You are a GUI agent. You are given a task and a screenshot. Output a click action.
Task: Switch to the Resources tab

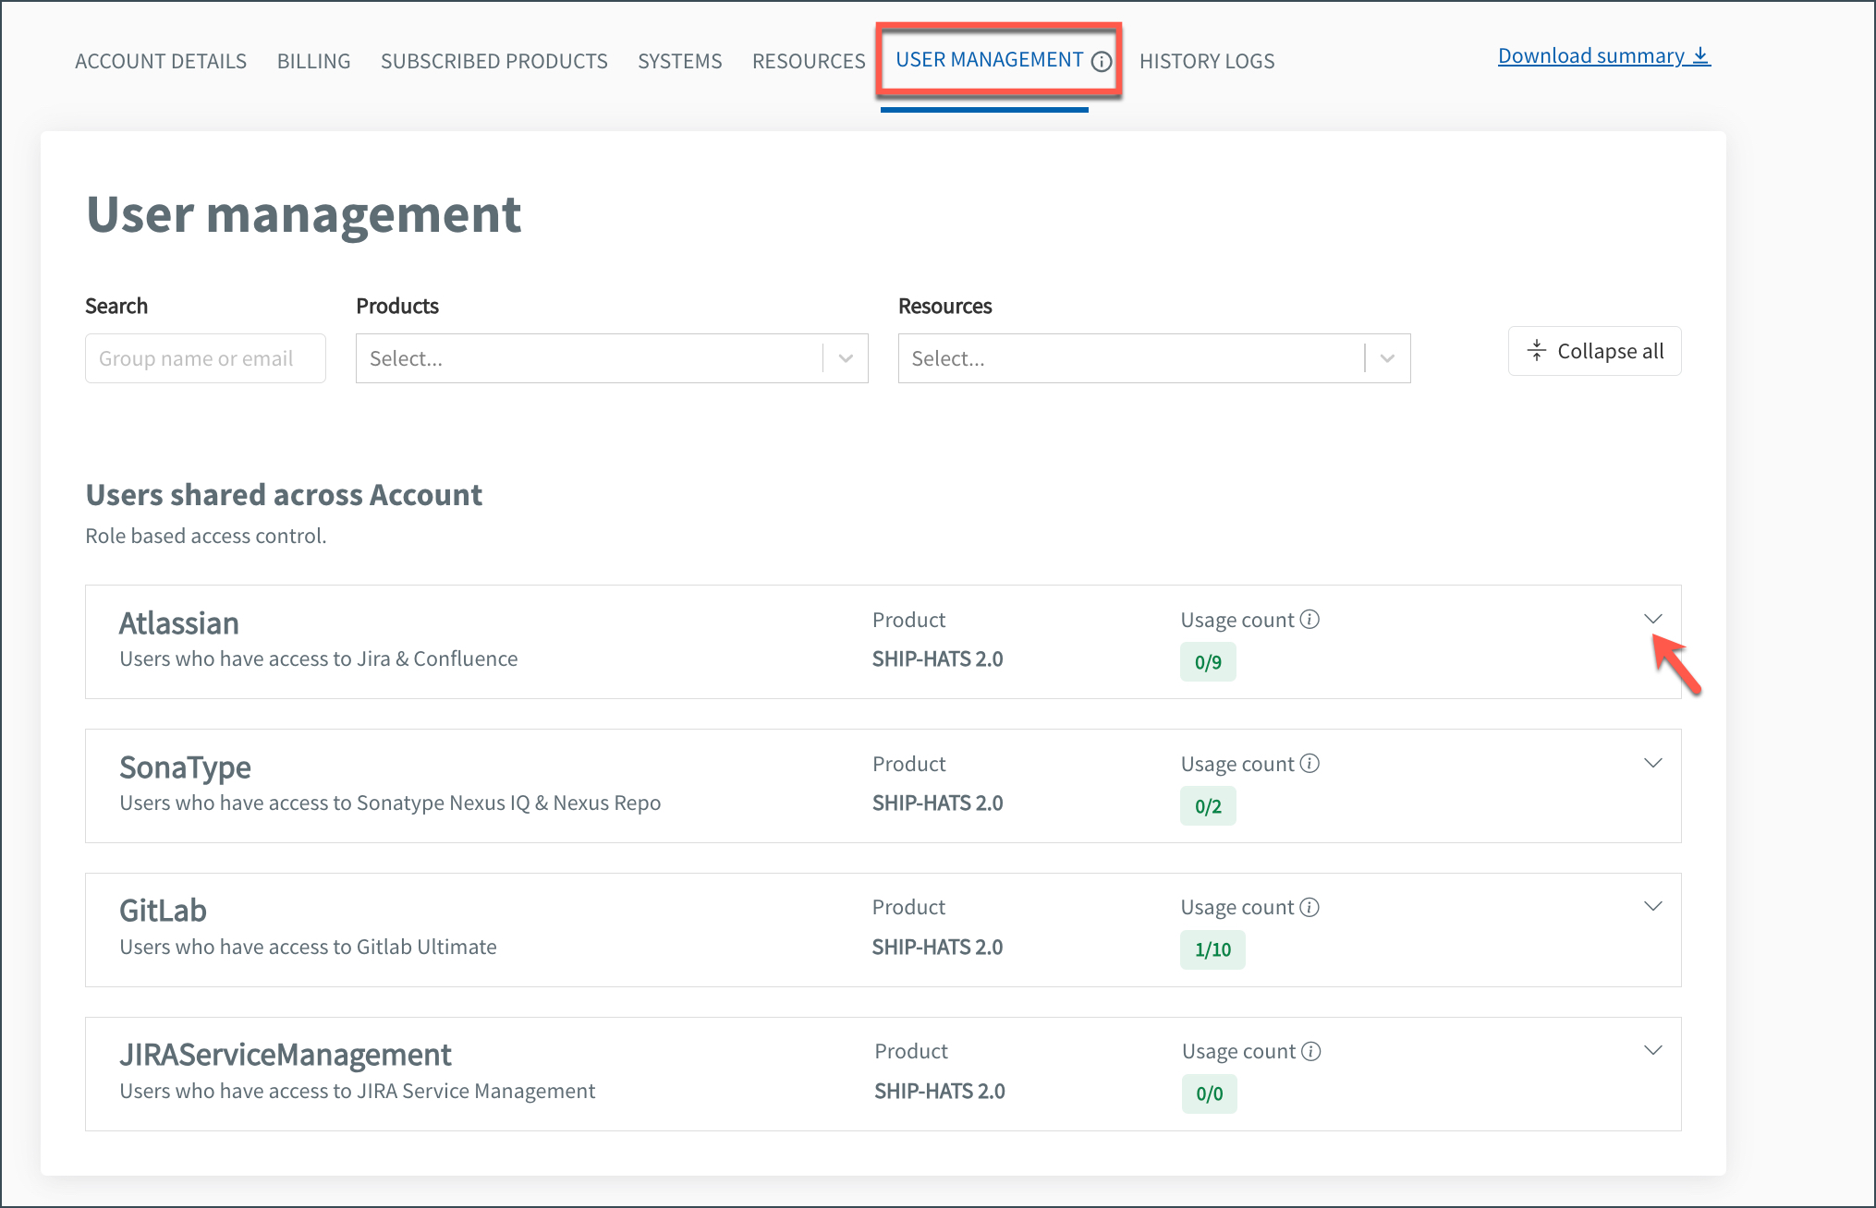pyautogui.click(x=809, y=61)
